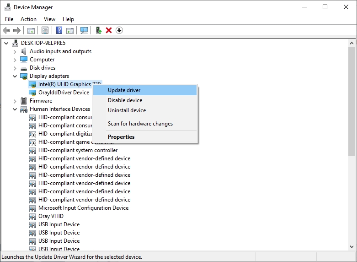Expand the Computer category
The image size is (357, 262).
[15, 60]
